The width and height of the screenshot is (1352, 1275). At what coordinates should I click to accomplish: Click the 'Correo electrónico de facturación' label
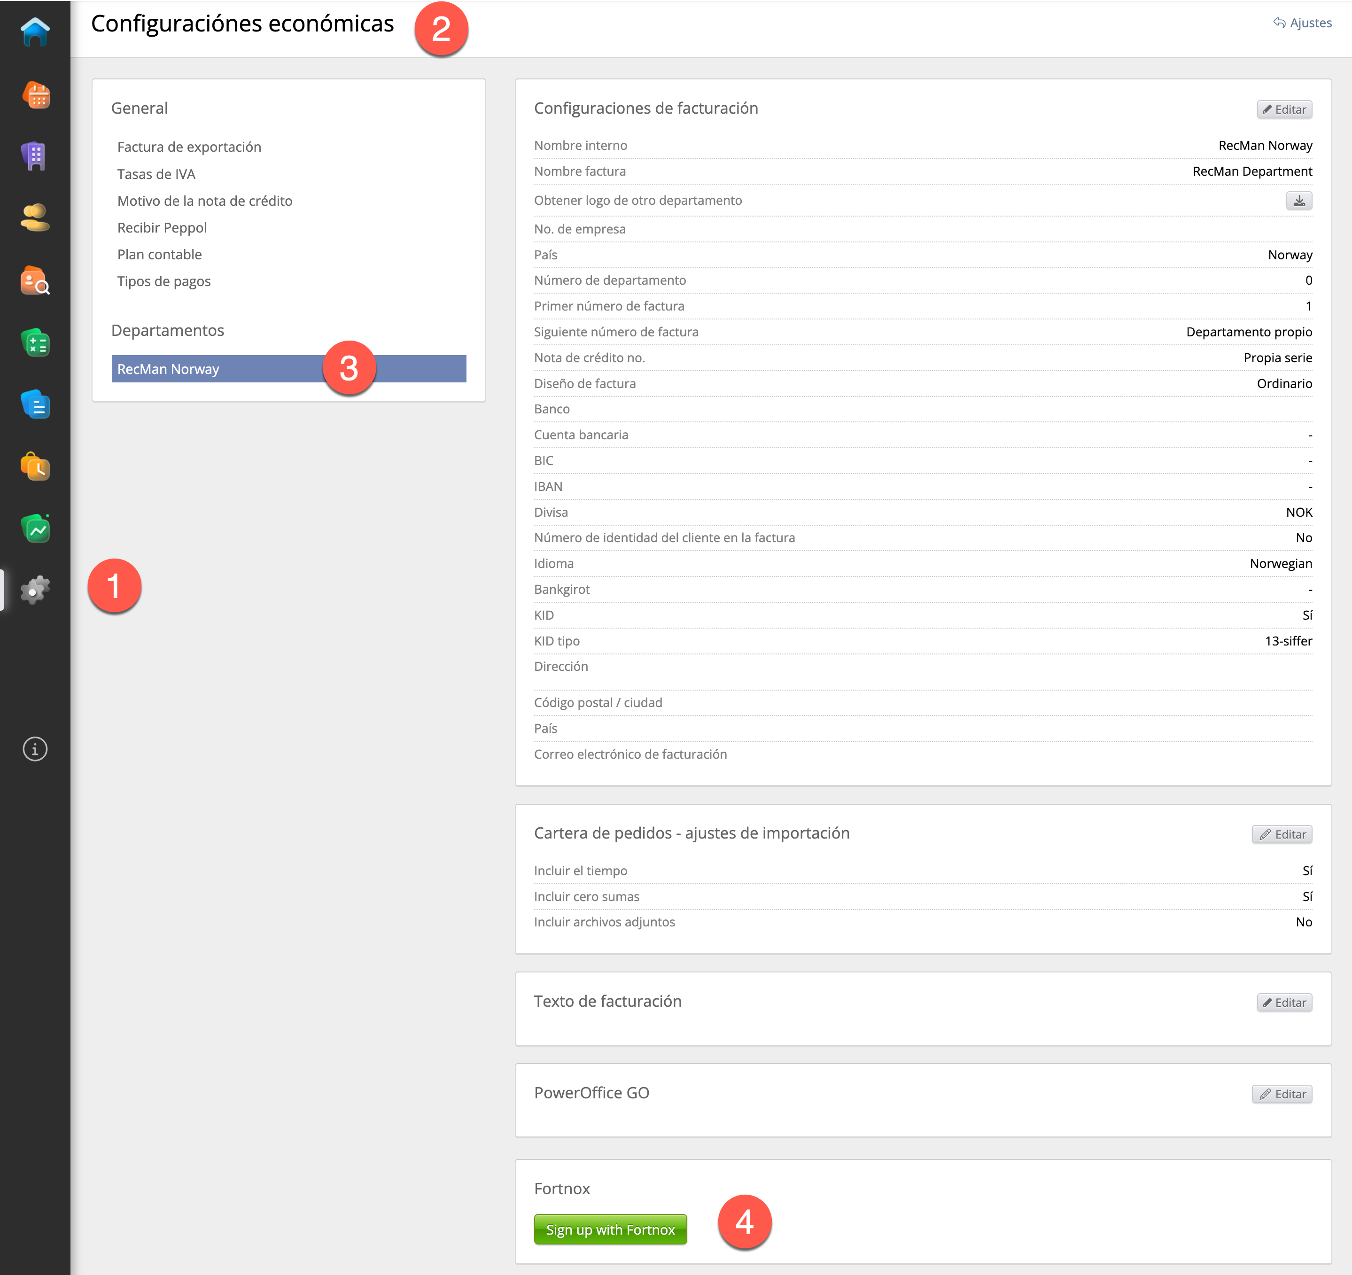[x=630, y=754]
